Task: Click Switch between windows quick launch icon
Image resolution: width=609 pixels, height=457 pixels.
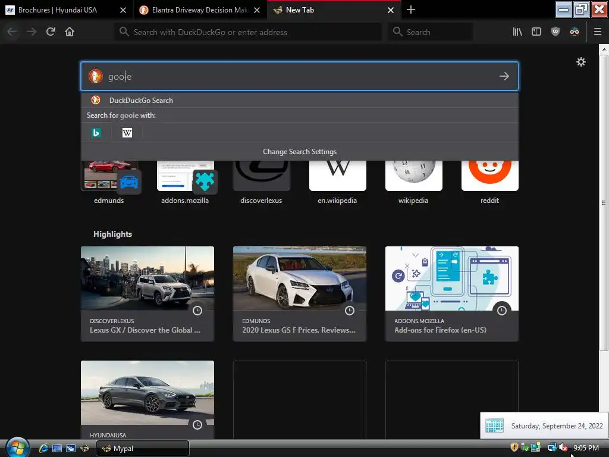Action: click(x=71, y=448)
